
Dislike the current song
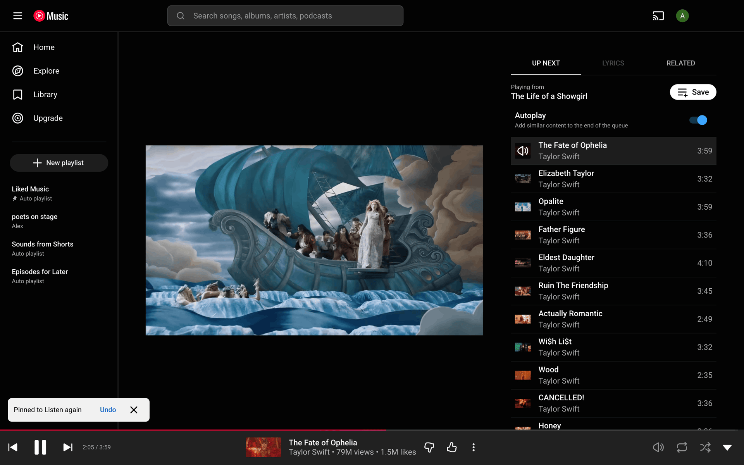coord(429,447)
